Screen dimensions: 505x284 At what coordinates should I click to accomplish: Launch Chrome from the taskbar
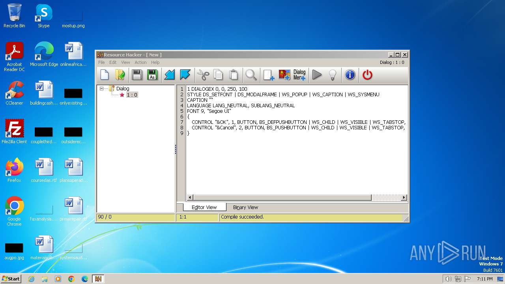[x=71, y=279]
